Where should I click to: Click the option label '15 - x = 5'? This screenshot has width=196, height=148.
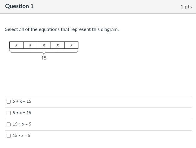coord(21,136)
